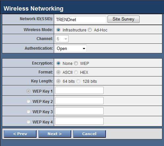Click the Network ID(SSID) label
This screenshot has height=146, width=164.
36,19
